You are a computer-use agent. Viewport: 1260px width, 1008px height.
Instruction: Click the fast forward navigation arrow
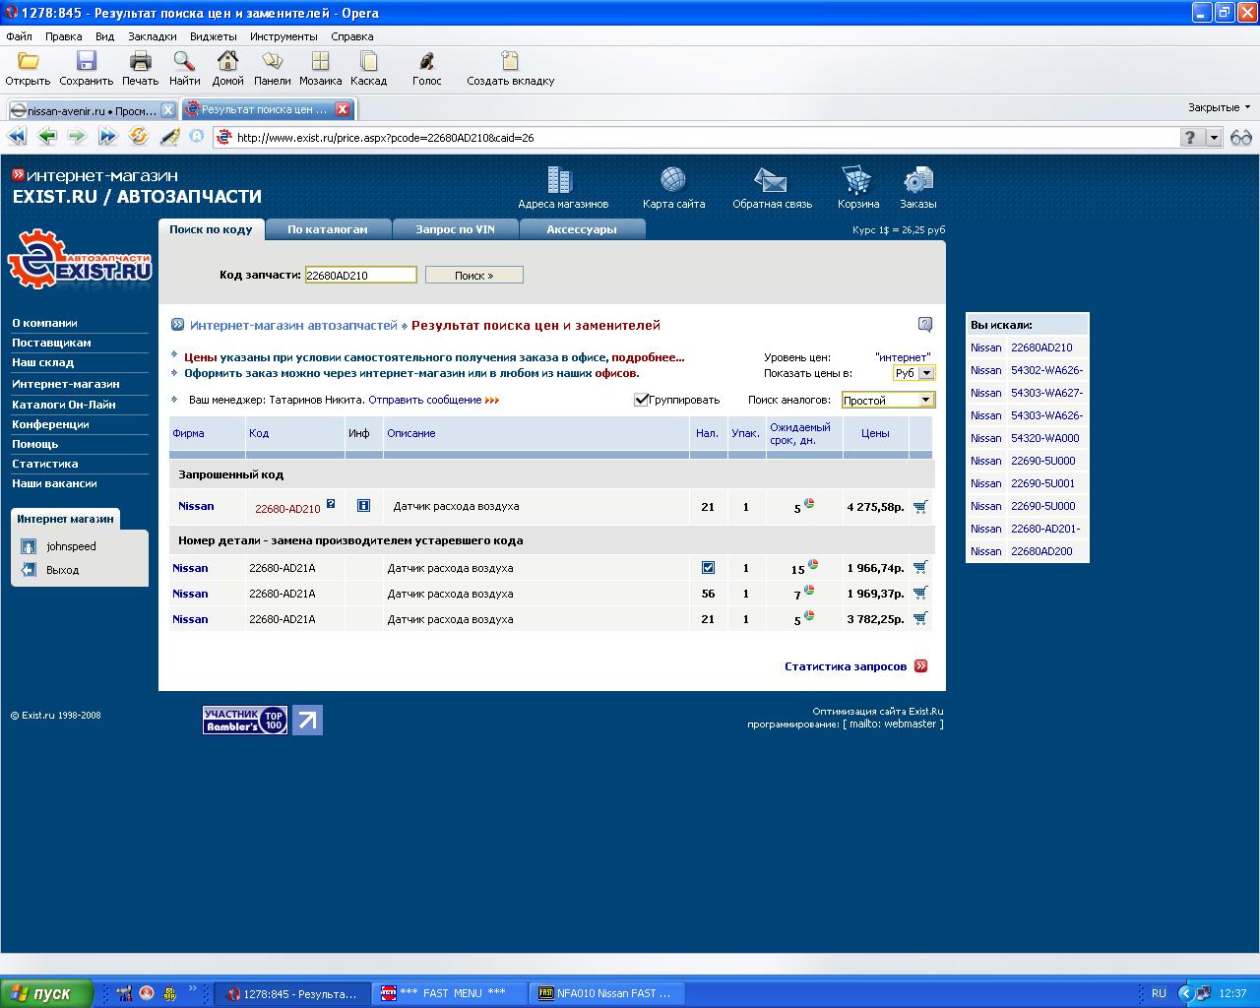tap(108, 137)
